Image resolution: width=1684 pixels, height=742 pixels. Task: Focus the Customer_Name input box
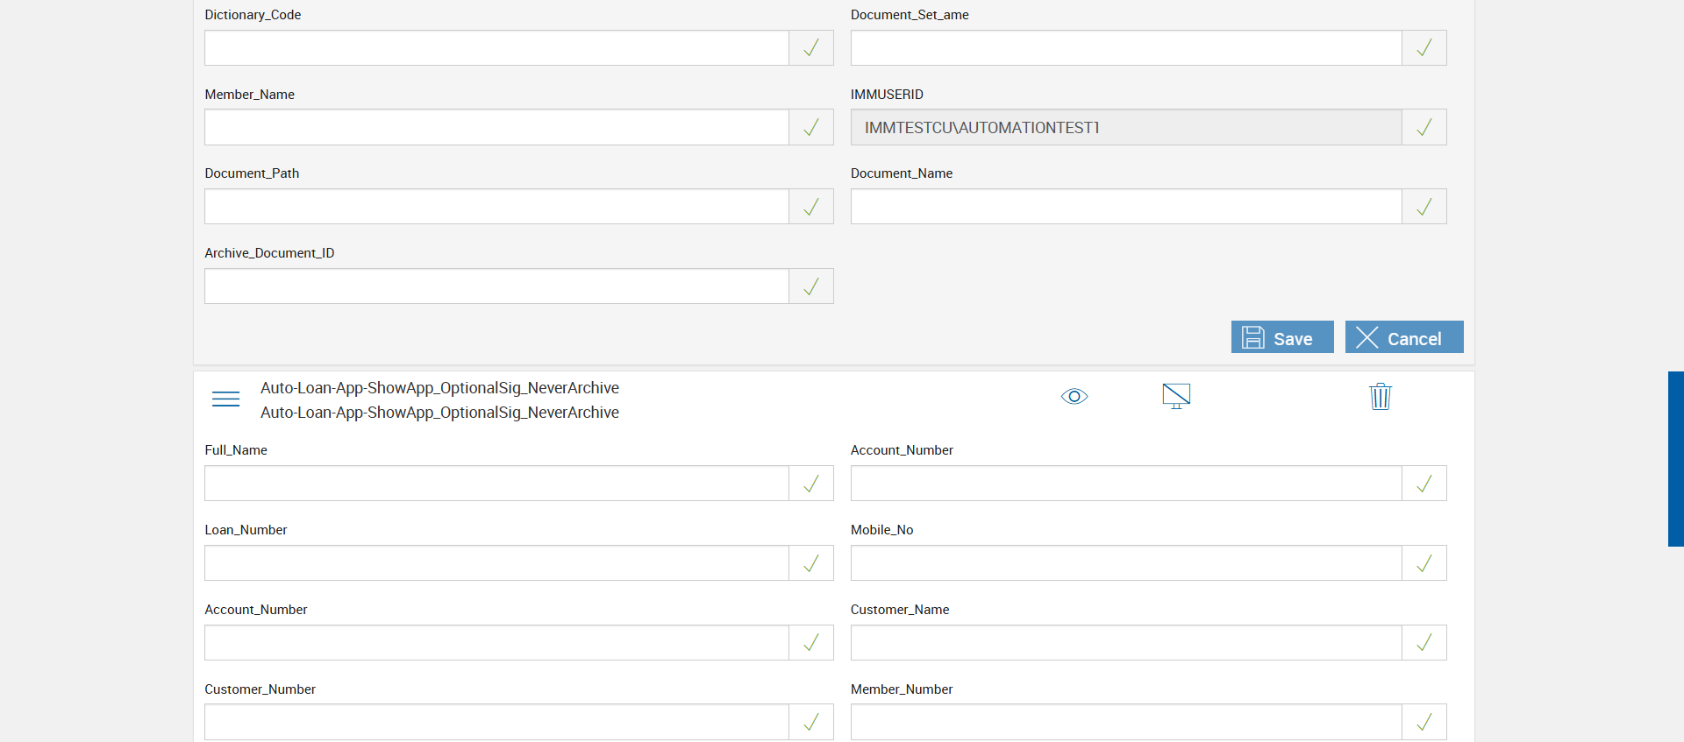coord(1125,643)
